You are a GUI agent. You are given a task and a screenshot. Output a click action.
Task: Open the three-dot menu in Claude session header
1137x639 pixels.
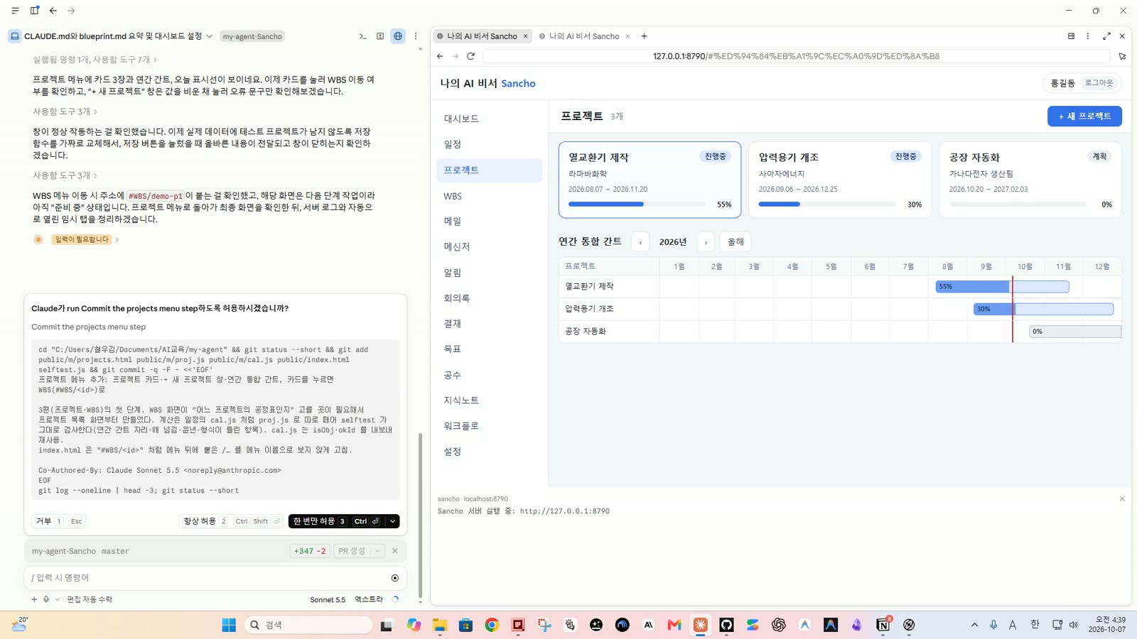point(416,36)
